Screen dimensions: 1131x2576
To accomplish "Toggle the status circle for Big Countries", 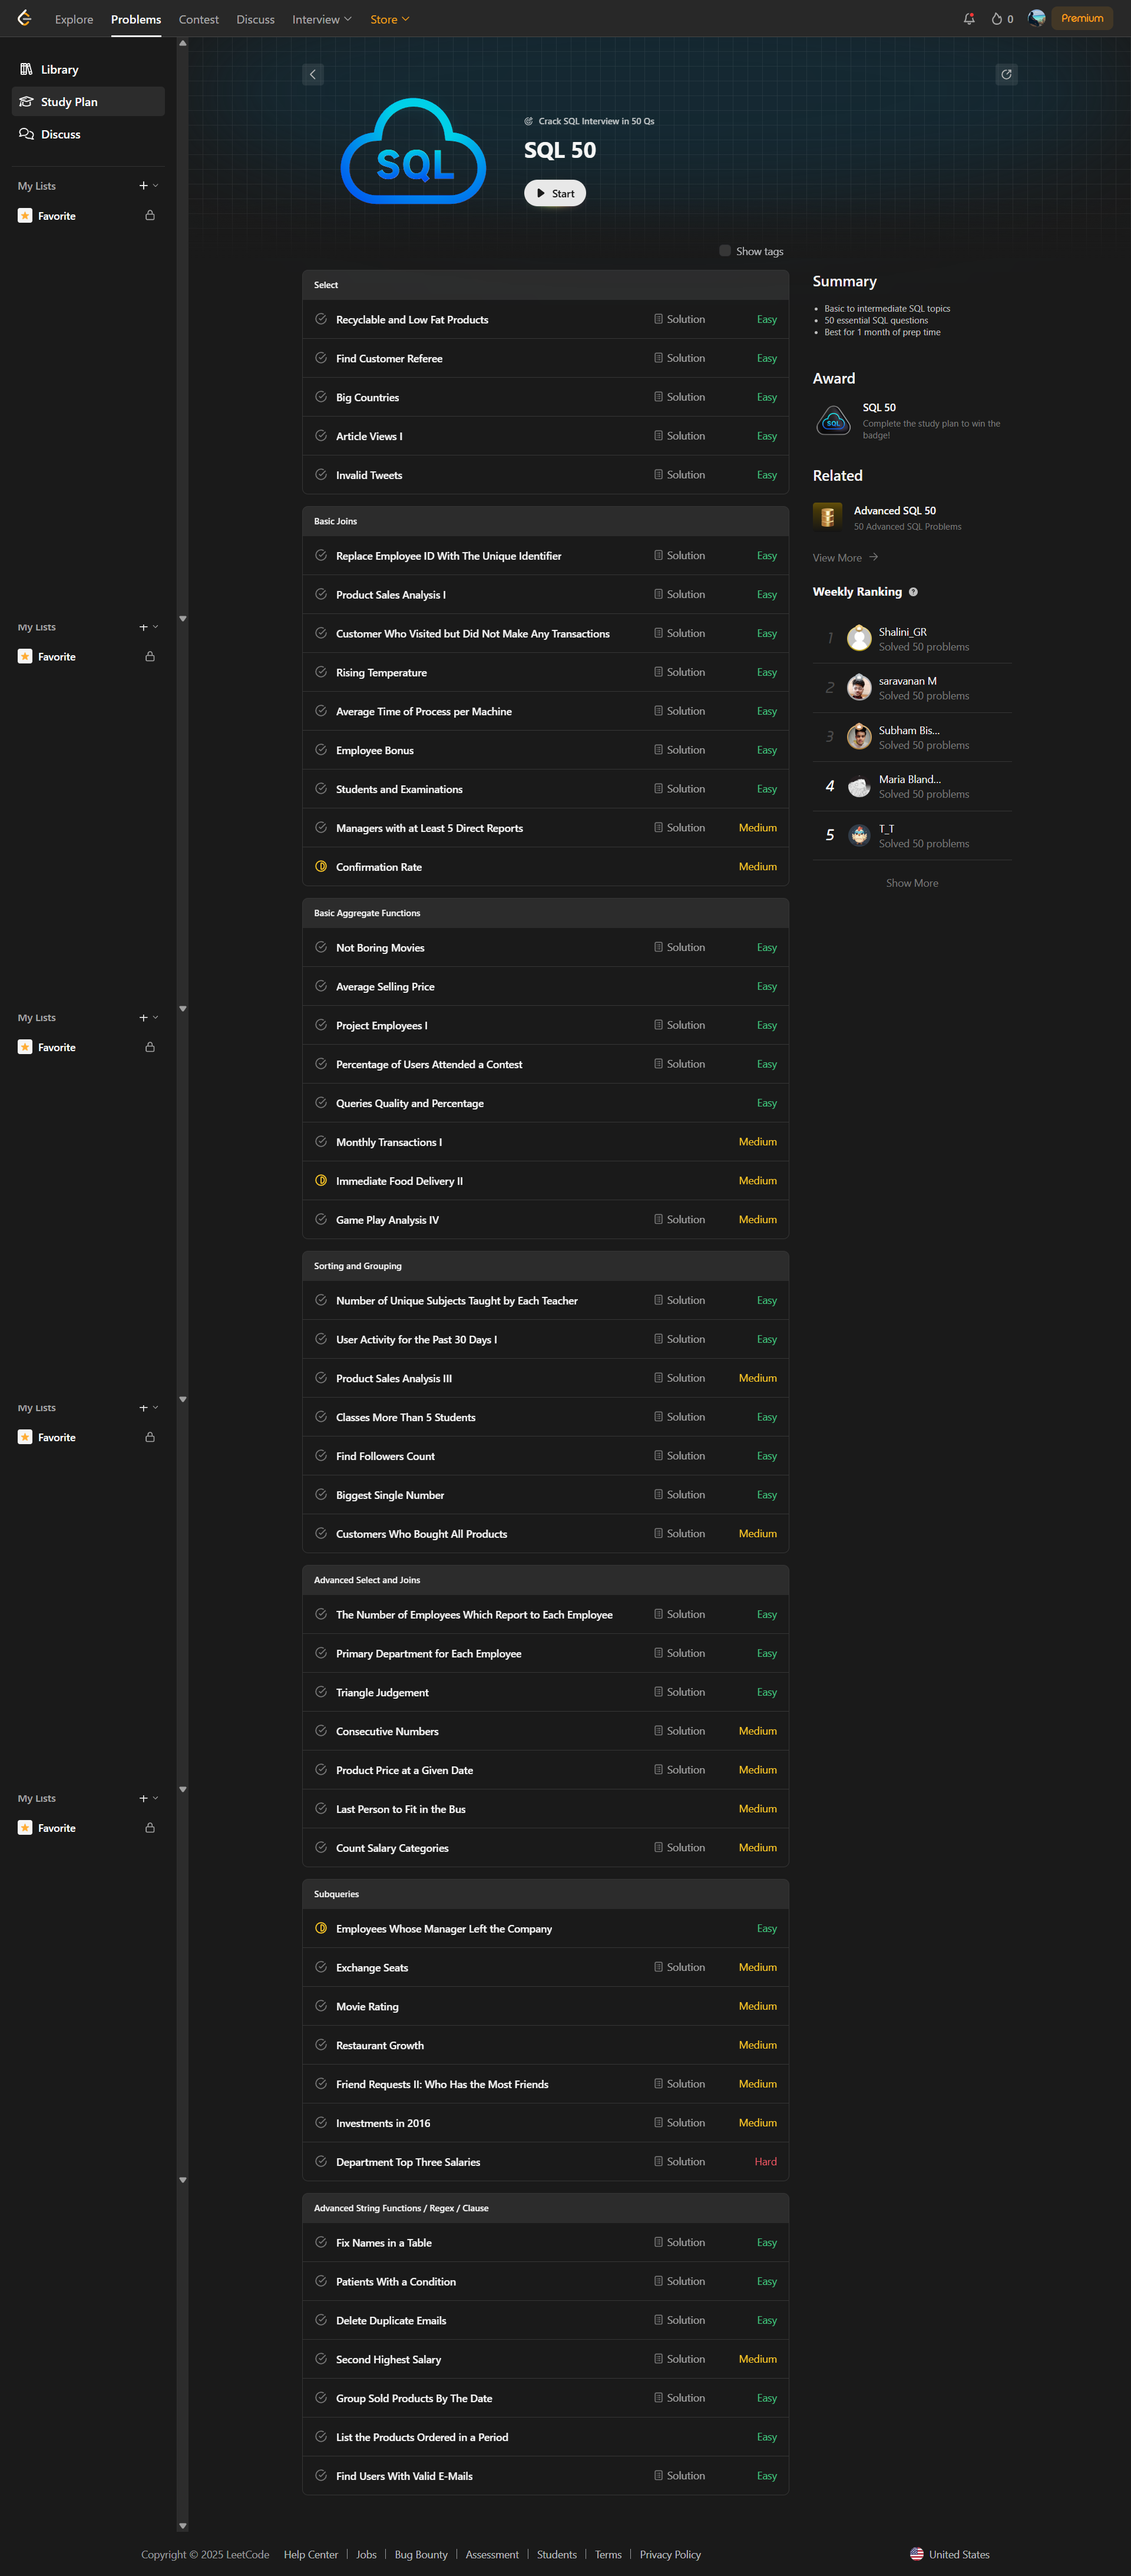I will point(321,397).
